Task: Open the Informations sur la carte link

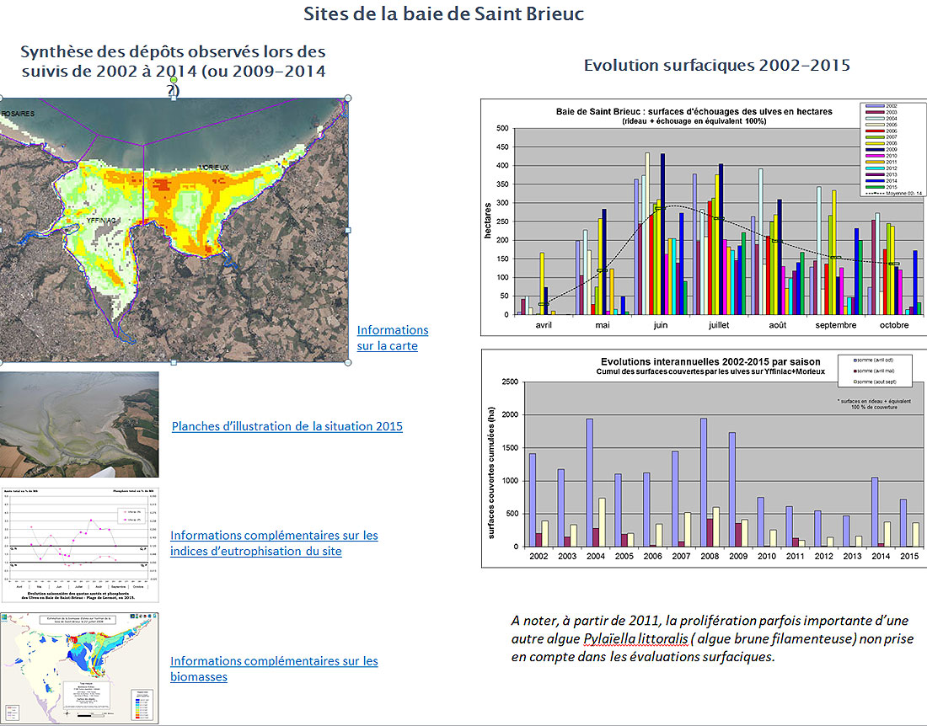Action: tap(393, 338)
